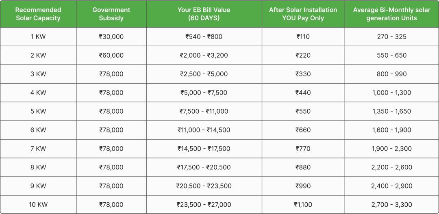
Task: Click the "Recommended Solar Capacity" column header
Action: click(38, 14)
